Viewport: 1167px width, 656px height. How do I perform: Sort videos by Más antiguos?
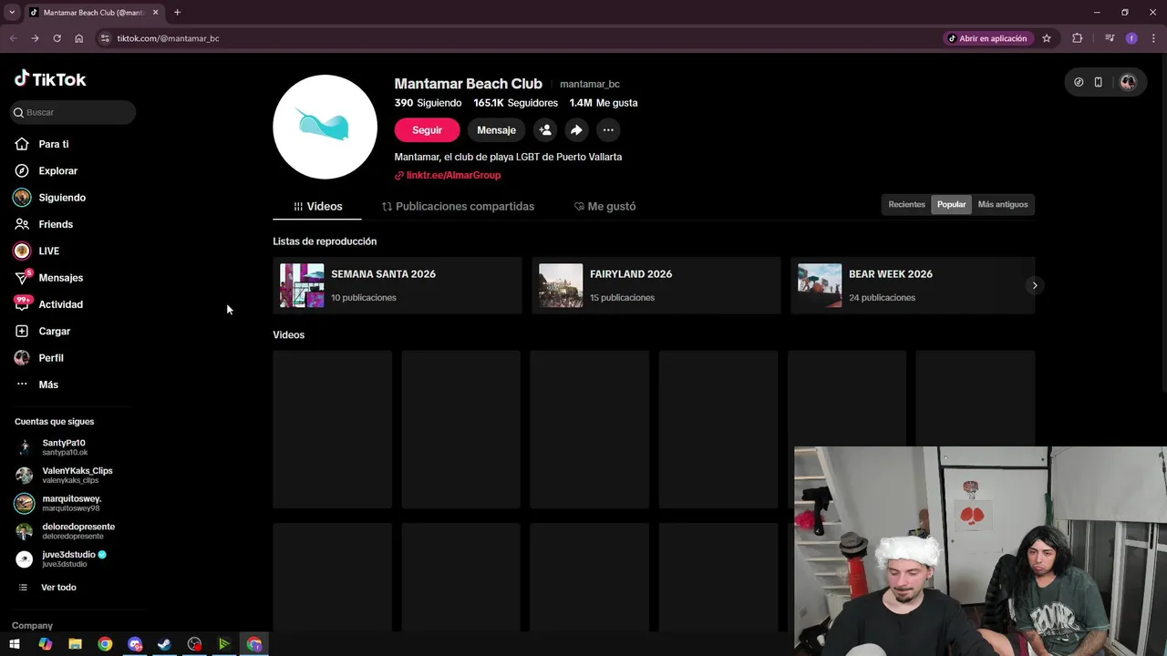[1002, 204]
